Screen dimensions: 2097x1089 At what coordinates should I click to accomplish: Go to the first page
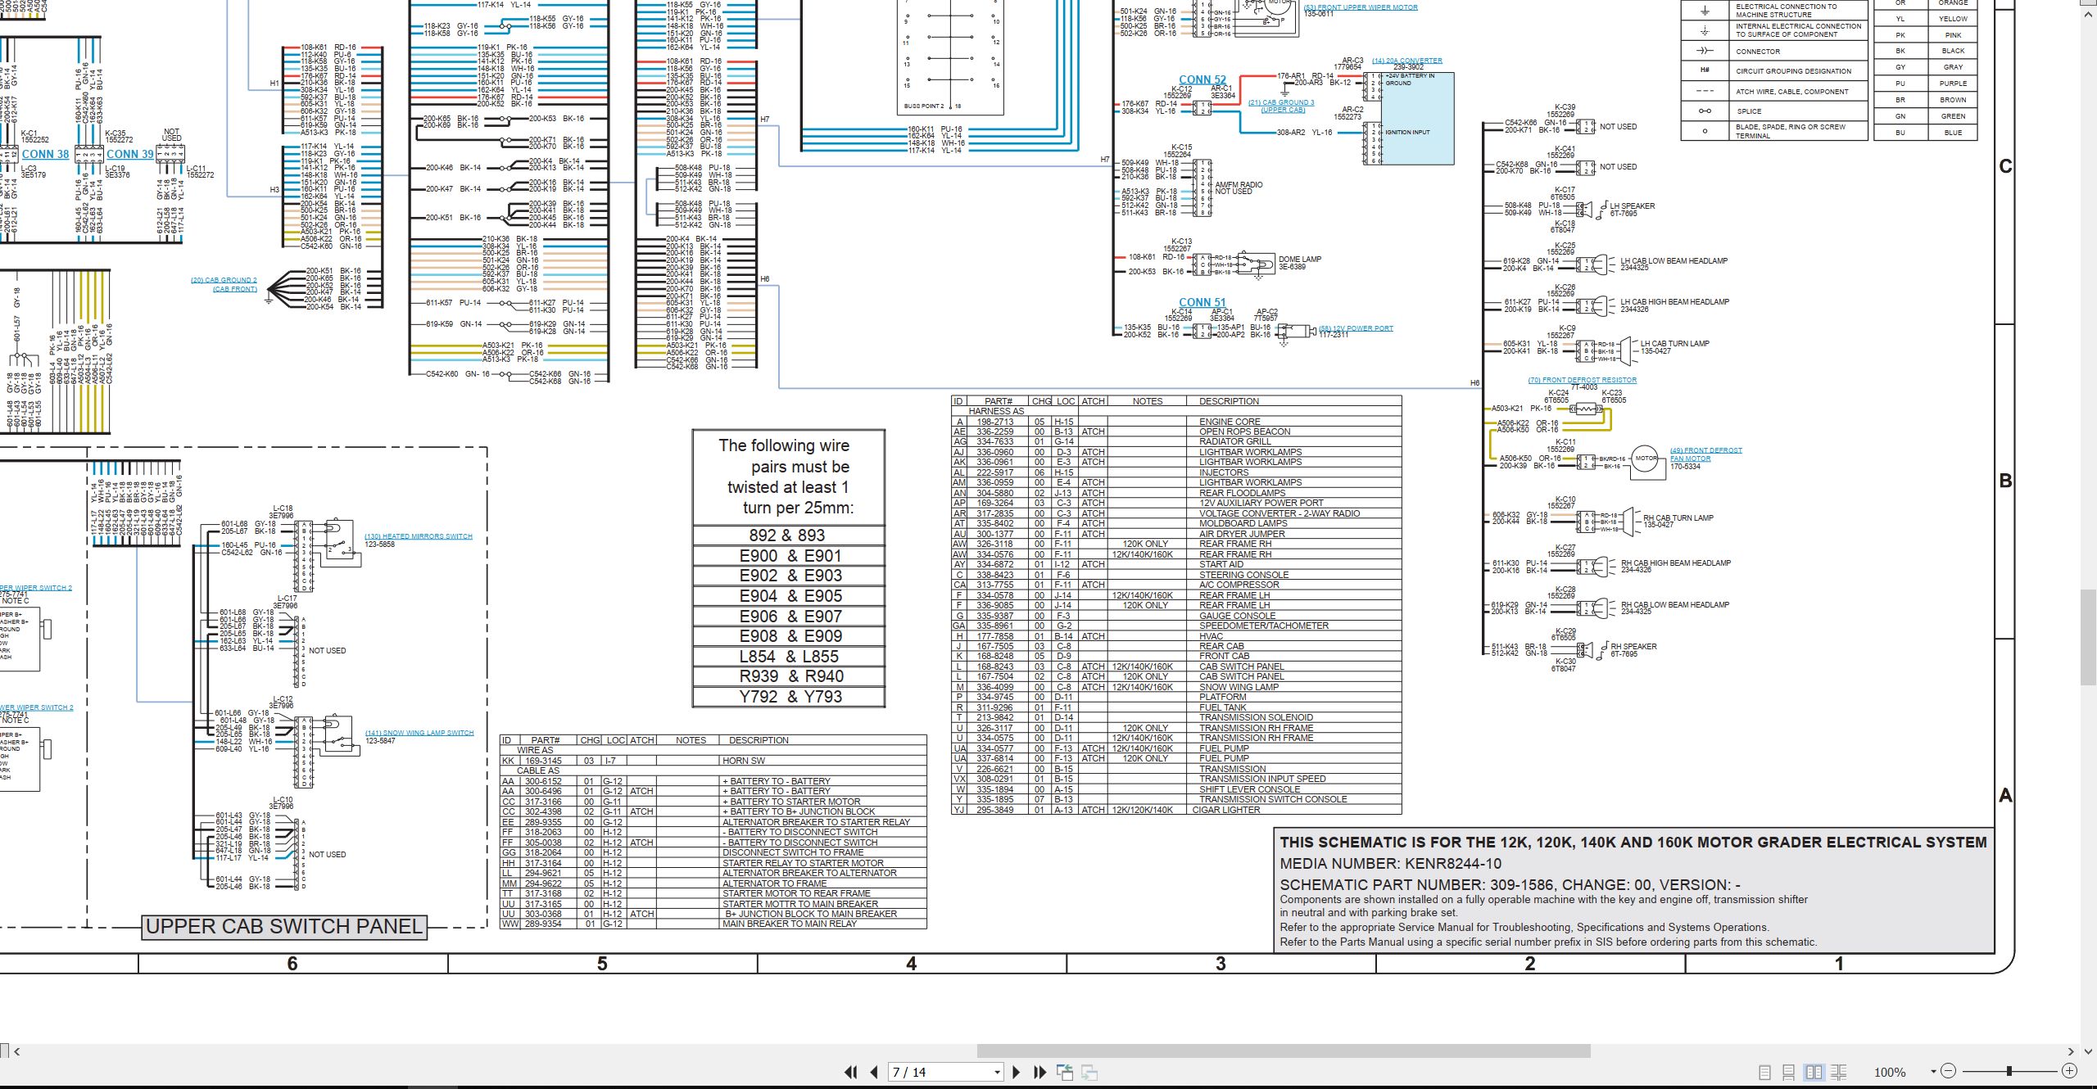pos(850,1072)
